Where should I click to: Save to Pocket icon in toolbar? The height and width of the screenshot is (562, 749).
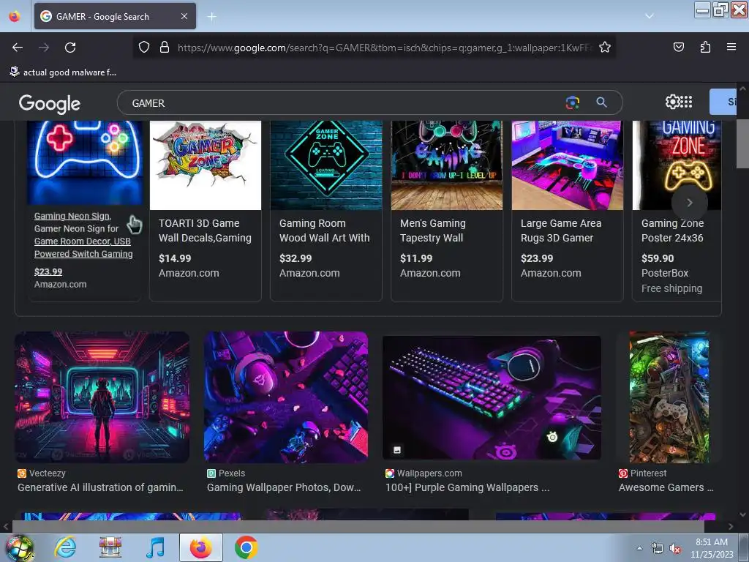(678, 48)
